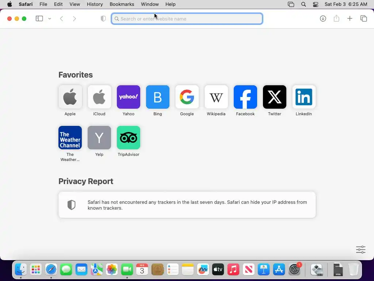
Task: Open the Google favorite
Action: [187, 97]
